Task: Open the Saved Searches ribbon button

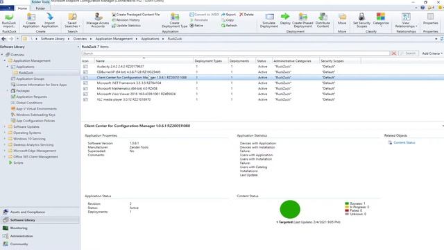Action: pos(72,20)
